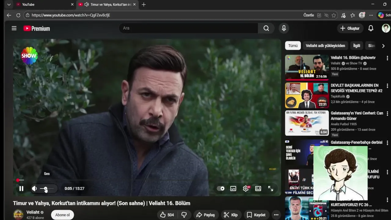The image size is (391, 220).
Task: Open options for Galatasaray-Fenerbahçe derbisi video
Action: [x=387, y=143]
